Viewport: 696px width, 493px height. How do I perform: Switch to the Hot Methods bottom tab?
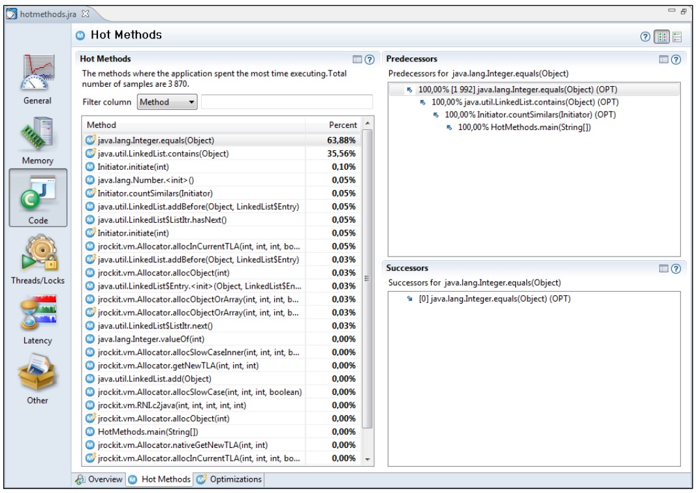[160, 479]
